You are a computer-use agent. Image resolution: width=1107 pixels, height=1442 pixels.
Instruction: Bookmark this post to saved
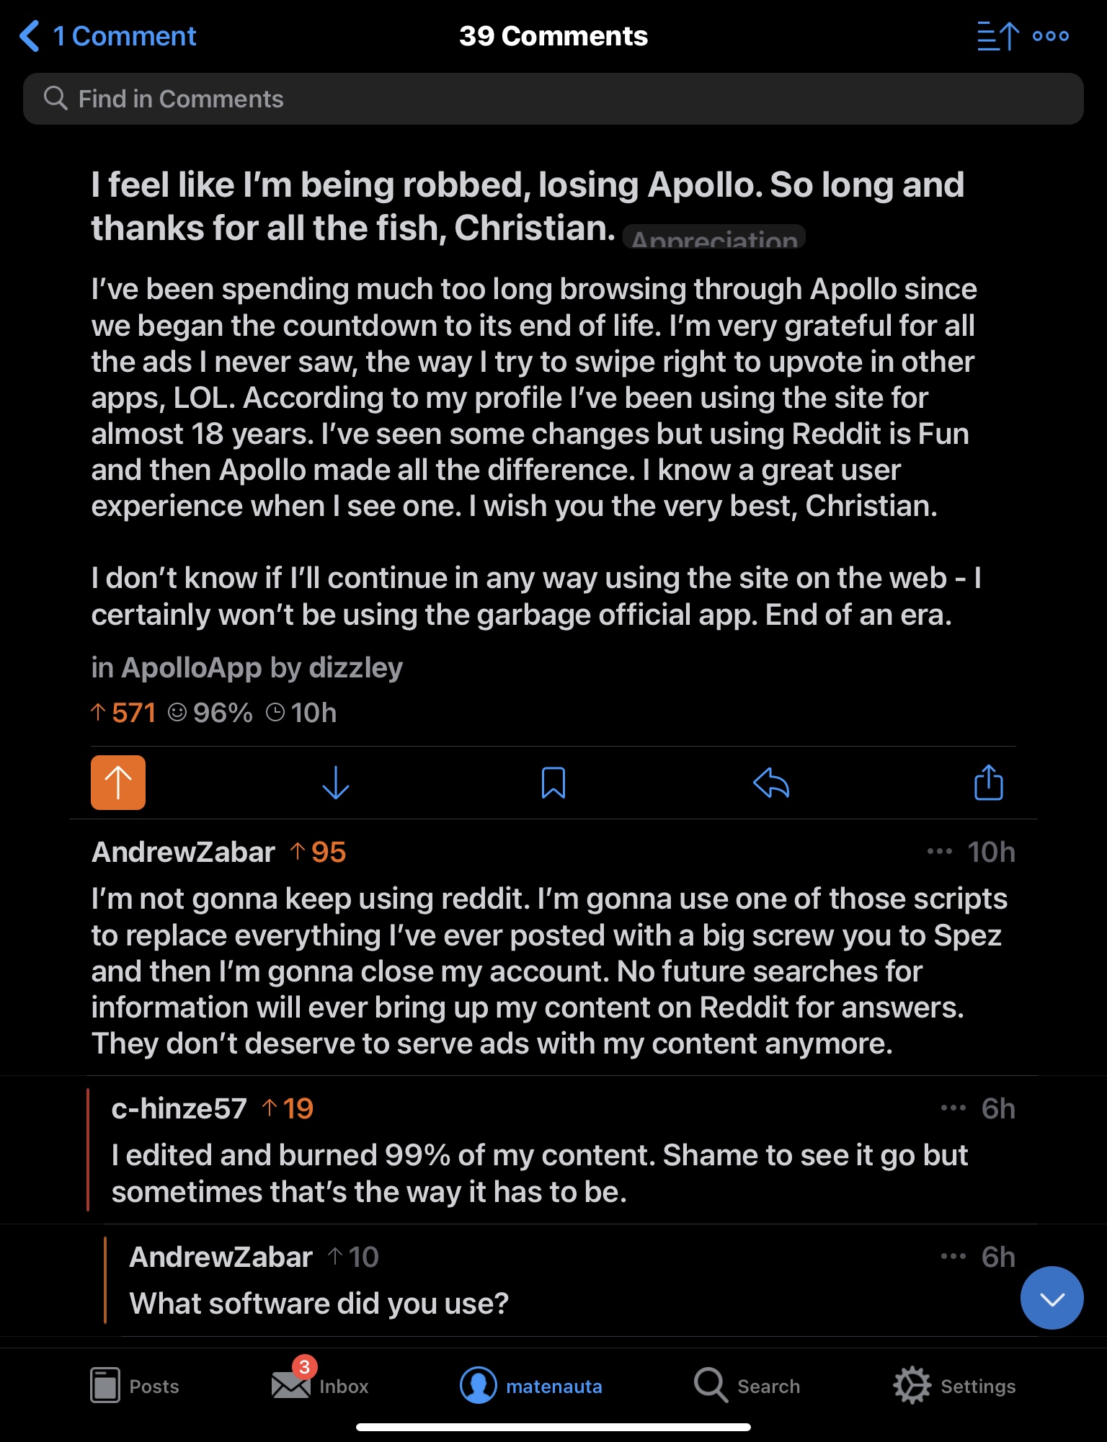(x=553, y=783)
